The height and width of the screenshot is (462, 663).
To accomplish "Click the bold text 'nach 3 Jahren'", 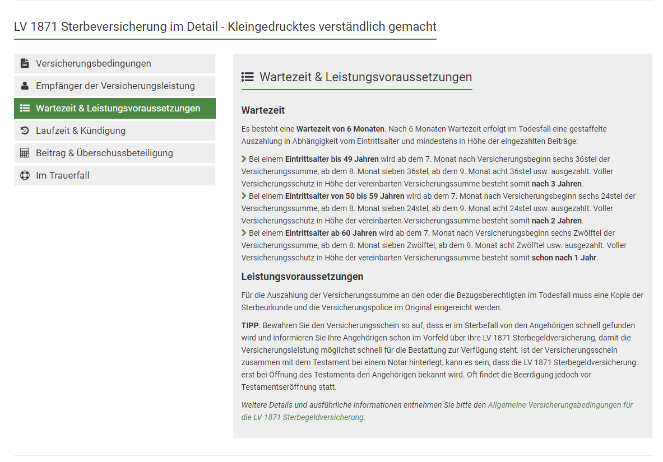I will (557, 184).
